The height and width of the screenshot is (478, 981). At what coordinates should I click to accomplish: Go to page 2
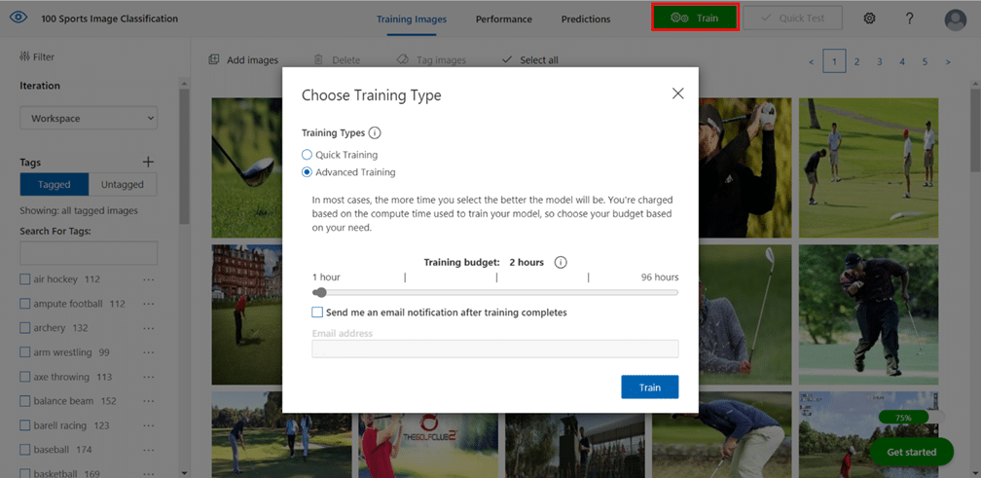[856, 62]
